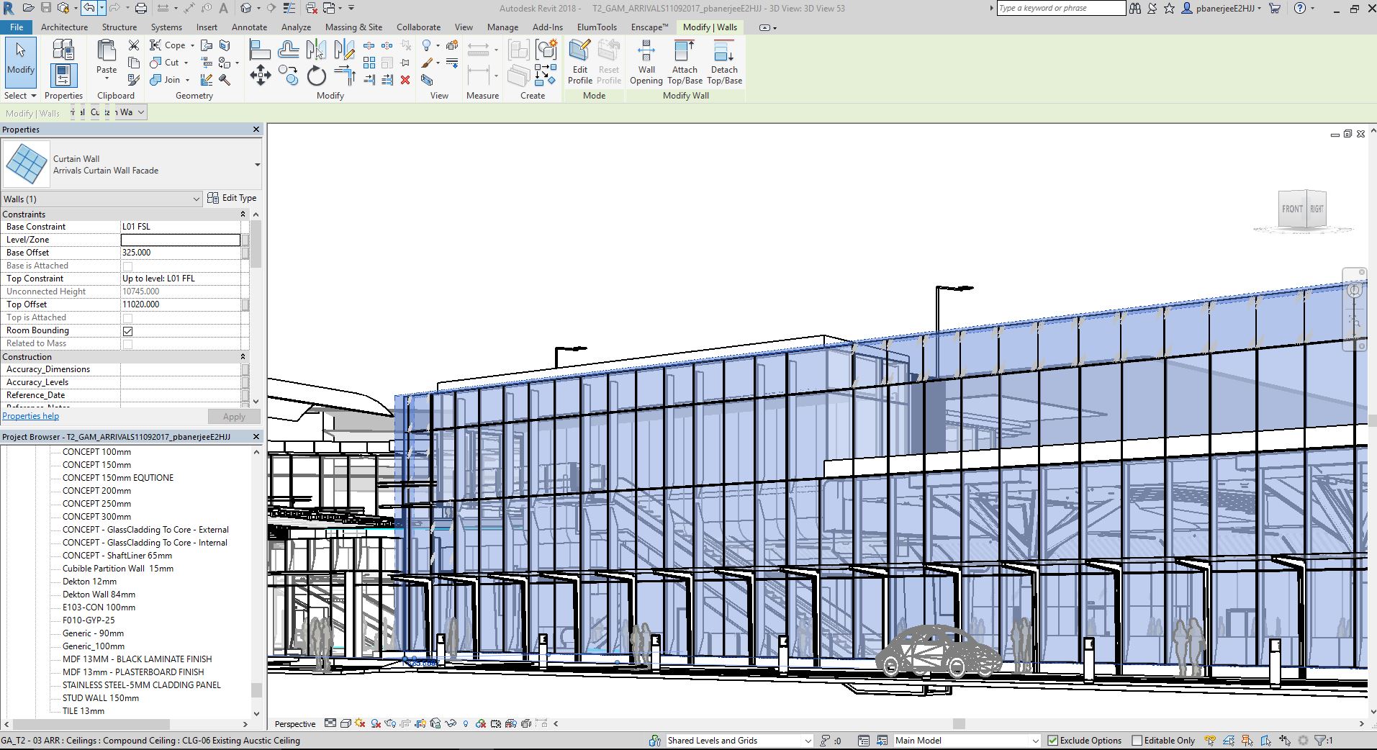This screenshot has width=1377, height=750.
Task: Open the Type Properties ribbon icon
Action: pyautogui.click(x=63, y=50)
